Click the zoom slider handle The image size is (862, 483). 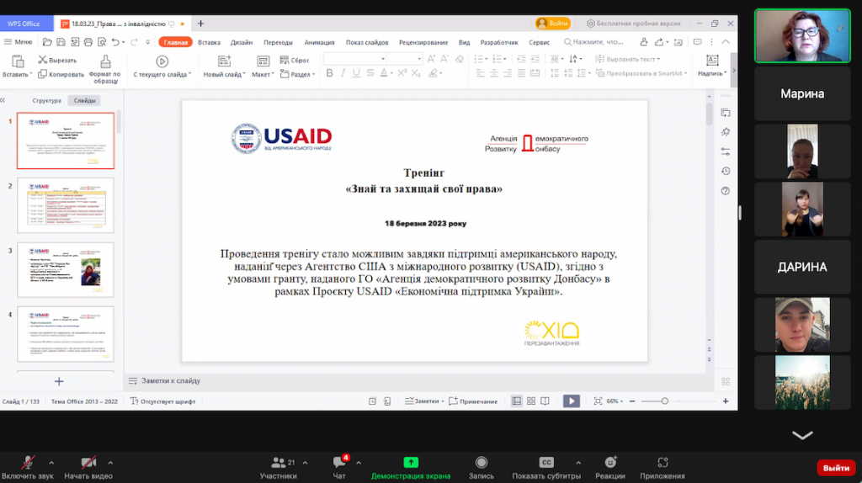click(665, 401)
